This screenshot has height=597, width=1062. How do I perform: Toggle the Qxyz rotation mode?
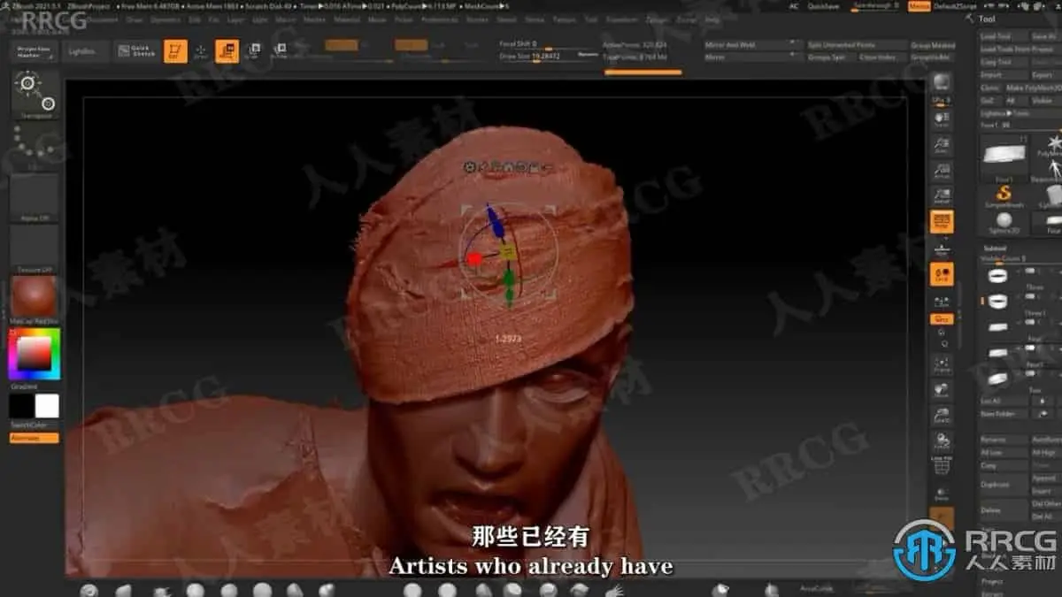pyautogui.click(x=942, y=319)
